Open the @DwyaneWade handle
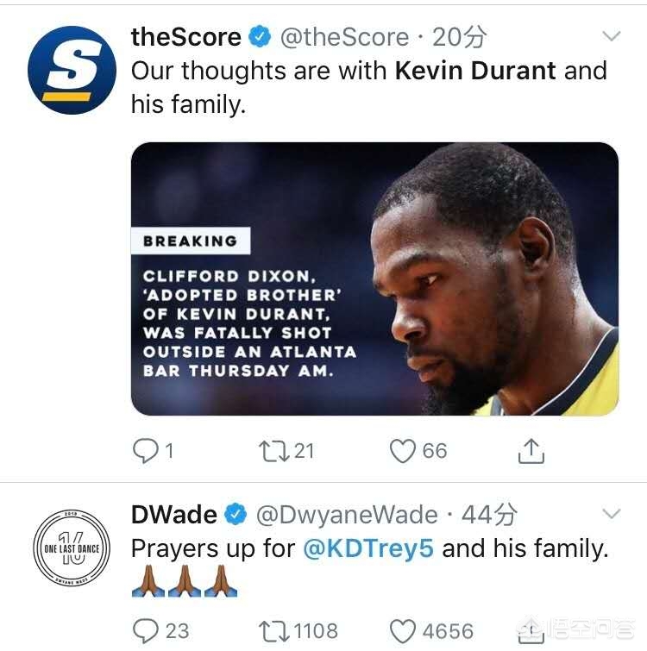 [347, 516]
